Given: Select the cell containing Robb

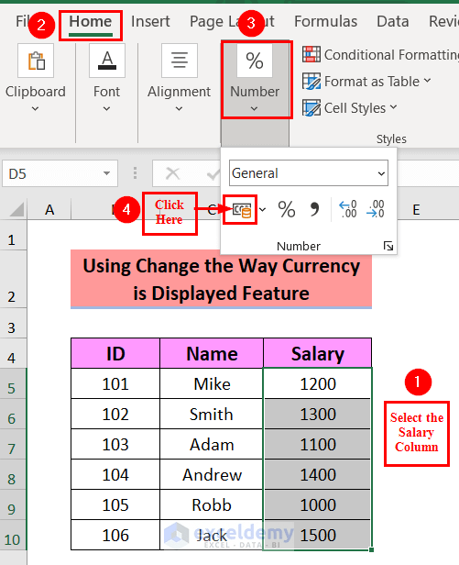Looking at the screenshot, I should (x=212, y=504).
